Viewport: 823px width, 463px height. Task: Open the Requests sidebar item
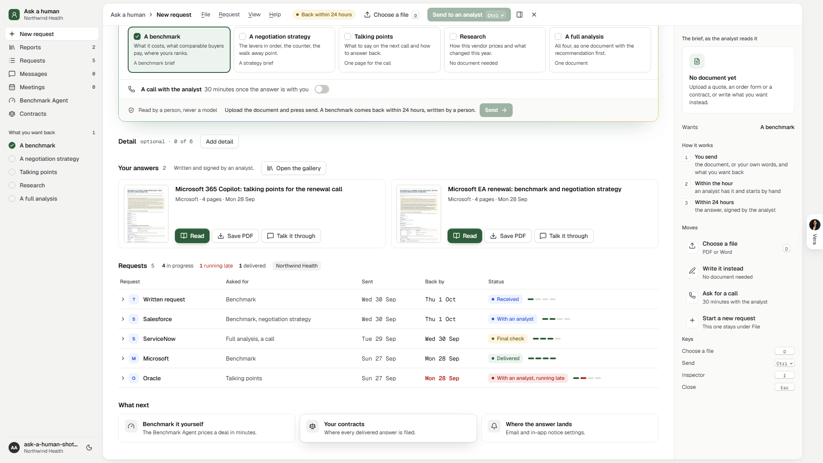(51, 60)
